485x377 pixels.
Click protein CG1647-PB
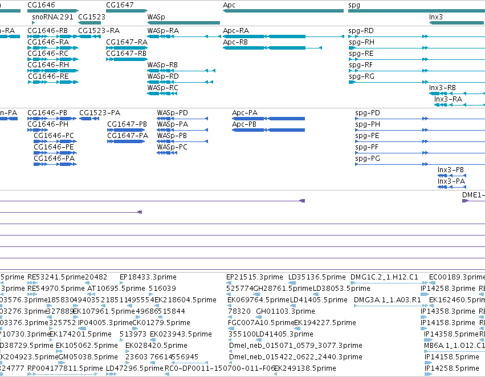[x=126, y=130]
